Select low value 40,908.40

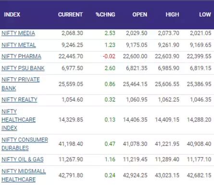click(199, 144)
